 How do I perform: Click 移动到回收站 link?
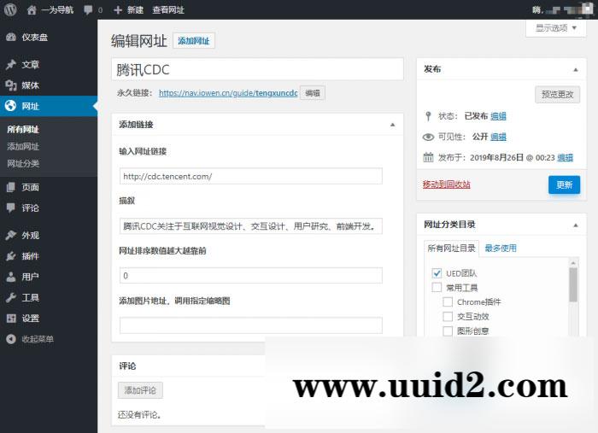[x=446, y=184]
